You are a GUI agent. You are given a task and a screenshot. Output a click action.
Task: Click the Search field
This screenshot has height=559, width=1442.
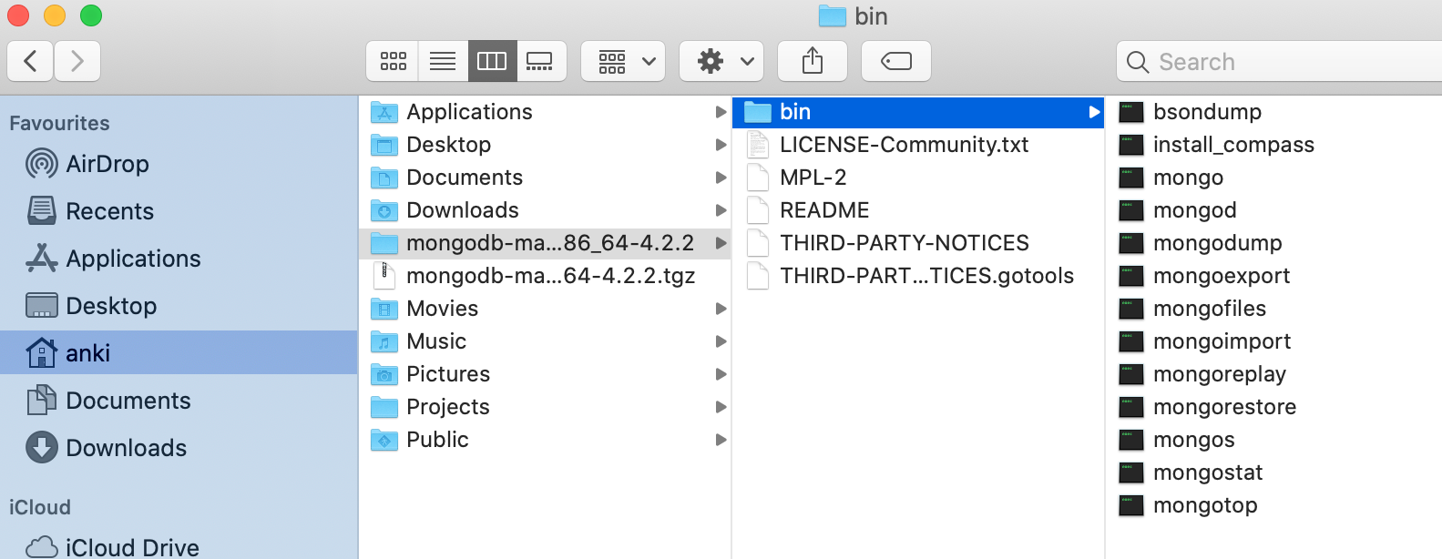pyautogui.click(x=1279, y=62)
